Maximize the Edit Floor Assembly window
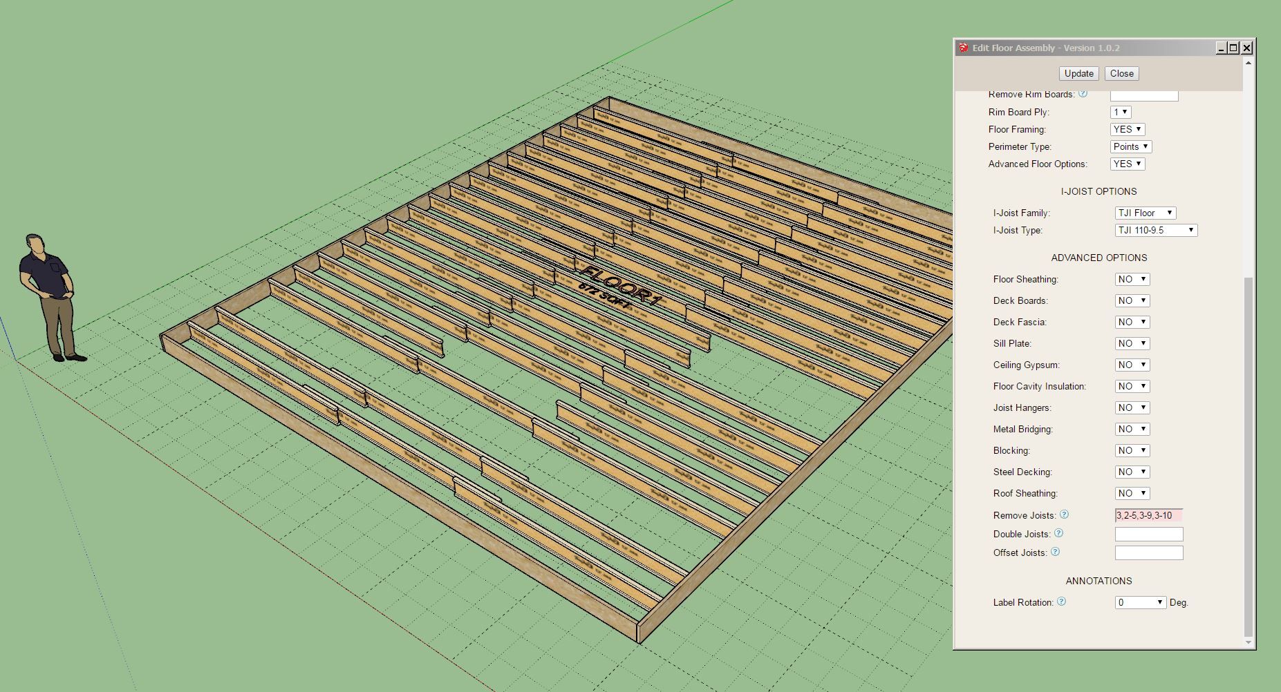The height and width of the screenshot is (692, 1281). [1233, 48]
